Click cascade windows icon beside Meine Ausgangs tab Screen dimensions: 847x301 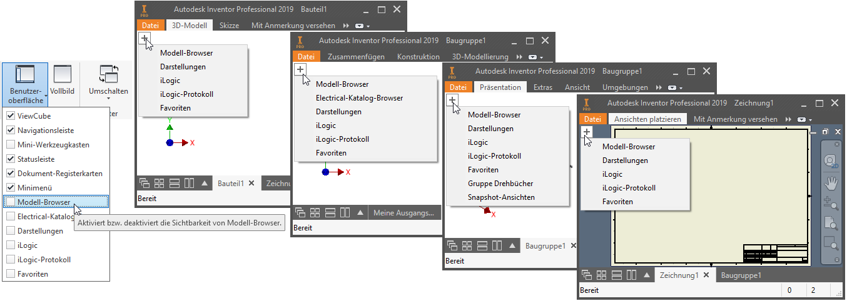(300, 213)
